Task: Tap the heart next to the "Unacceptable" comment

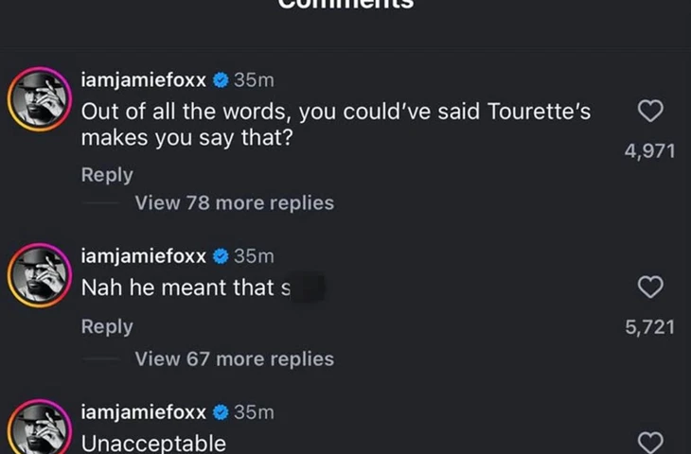Action: tap(649, 442)
